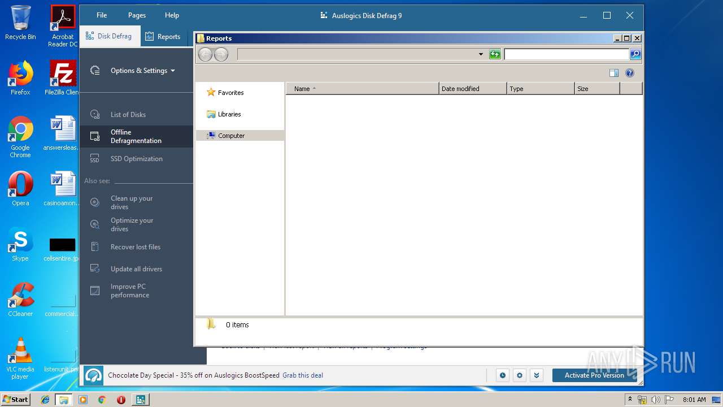Sort by the Type column header
723x407 pixels.
tap(541, 89)
